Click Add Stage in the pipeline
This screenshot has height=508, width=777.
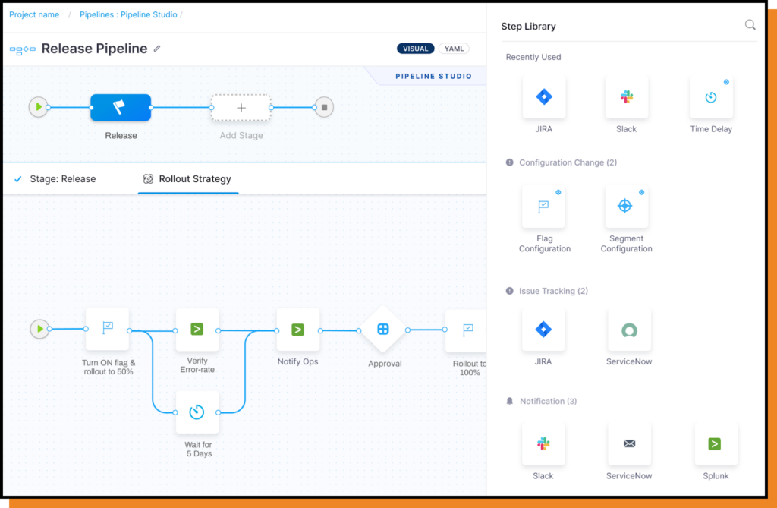[x=241, y=107]
